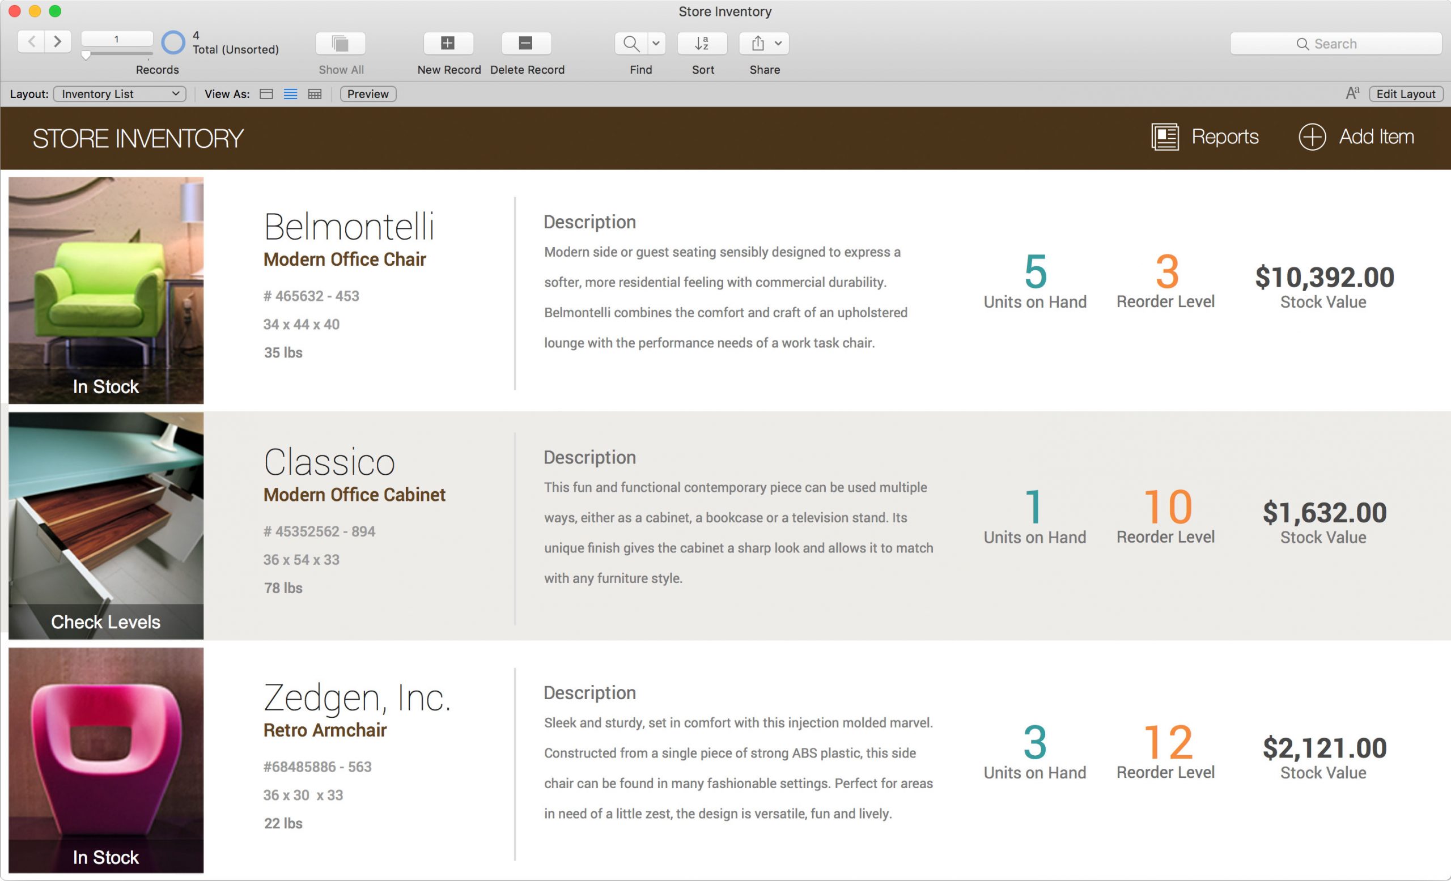Click the Preview button

[368, 94]
